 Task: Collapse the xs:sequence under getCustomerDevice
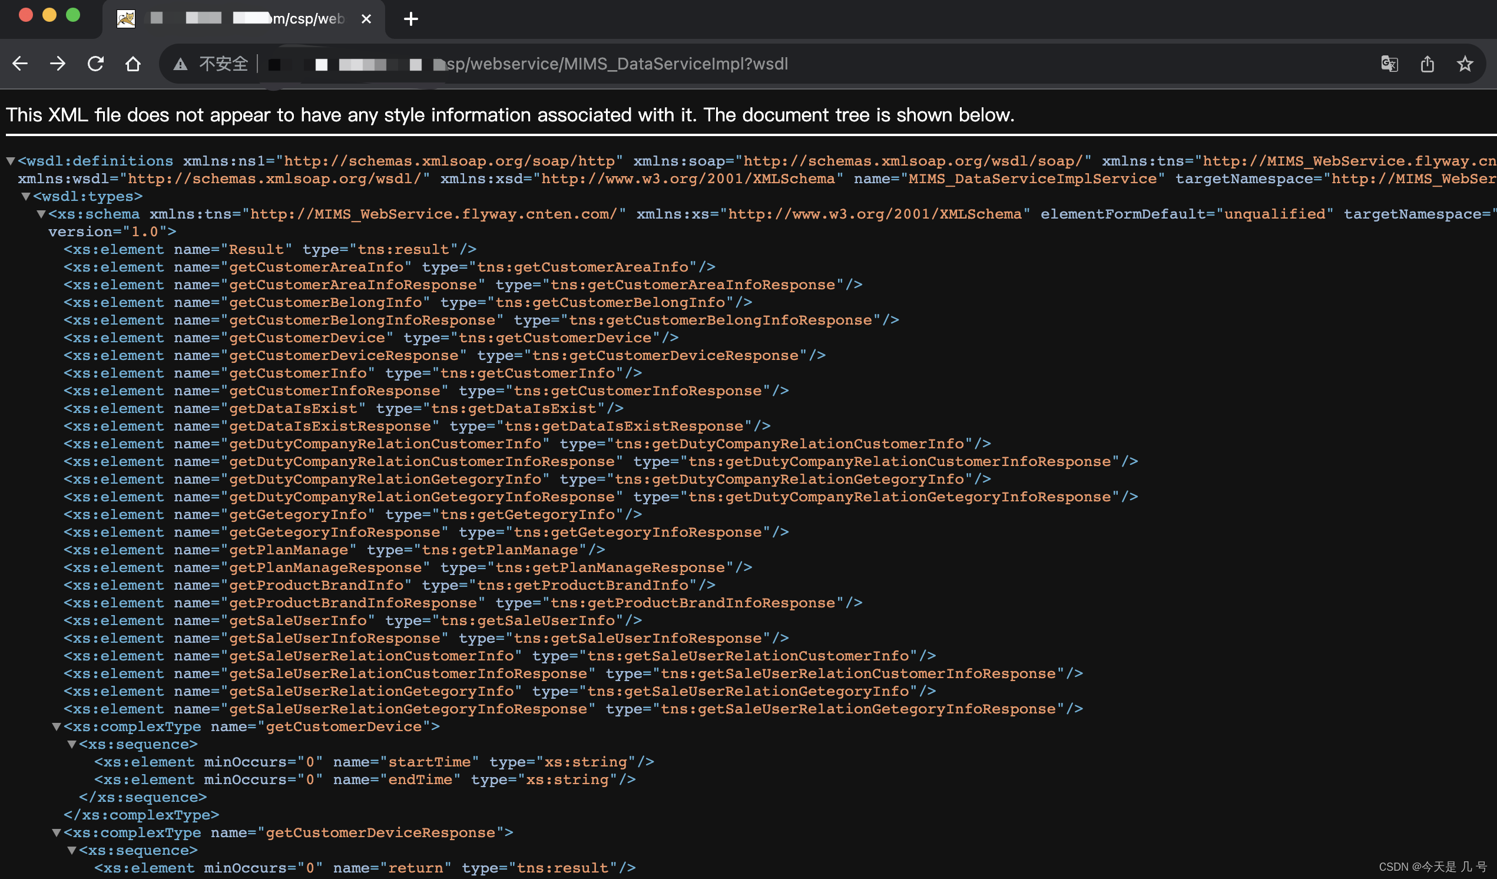click(x=72, y=744)
